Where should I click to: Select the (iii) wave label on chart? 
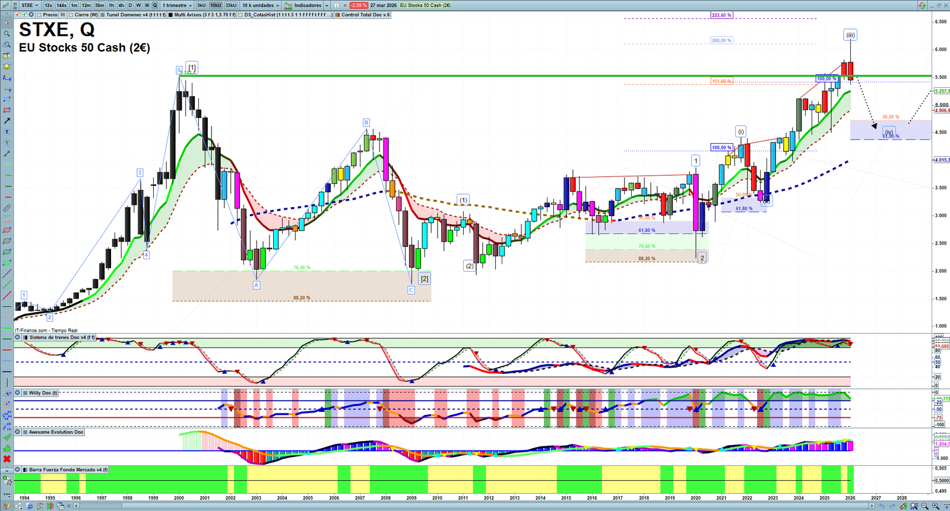[850, 35]
